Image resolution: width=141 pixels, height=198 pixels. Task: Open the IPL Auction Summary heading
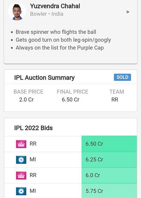(44, 77)
